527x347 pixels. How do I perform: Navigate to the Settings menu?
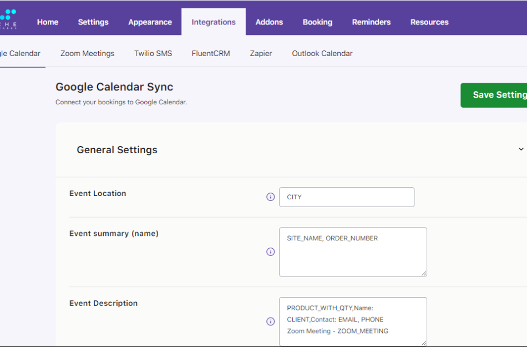pyautogui.click(x=93, y=22)
